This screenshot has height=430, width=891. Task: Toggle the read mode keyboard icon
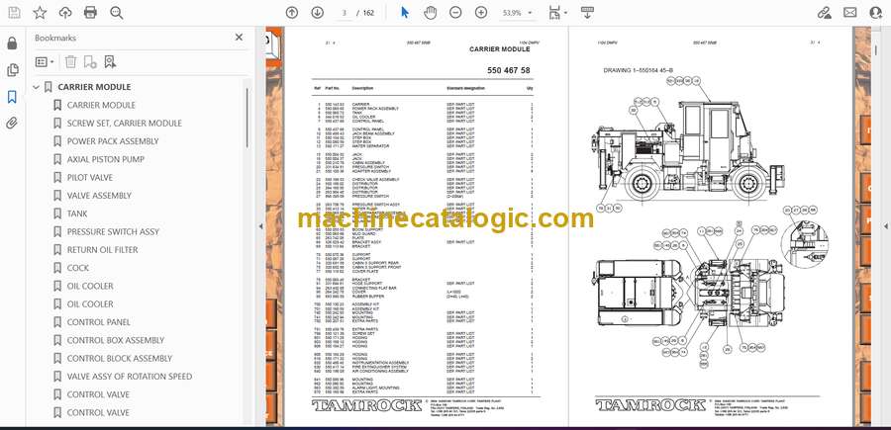click(587, 13)
